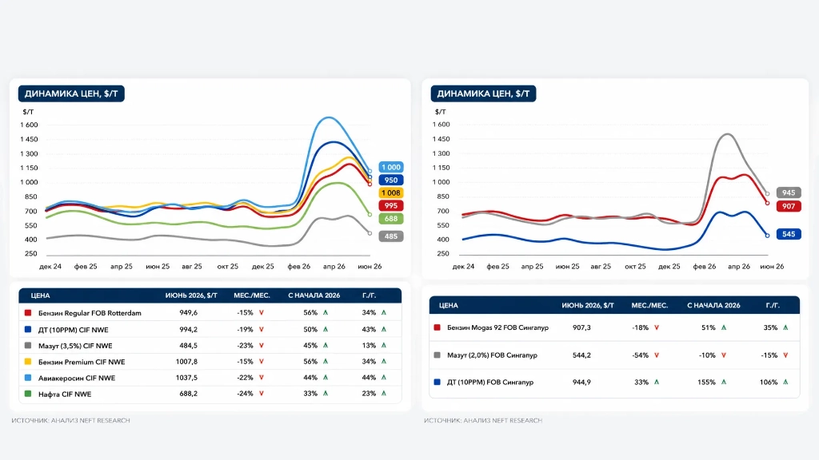Click the down arrow next to -24% for Нафта CIF NWE
Image resolution: width=819 pixels, height=460 pixels.
pyautogui.click(x=262, y=394)
